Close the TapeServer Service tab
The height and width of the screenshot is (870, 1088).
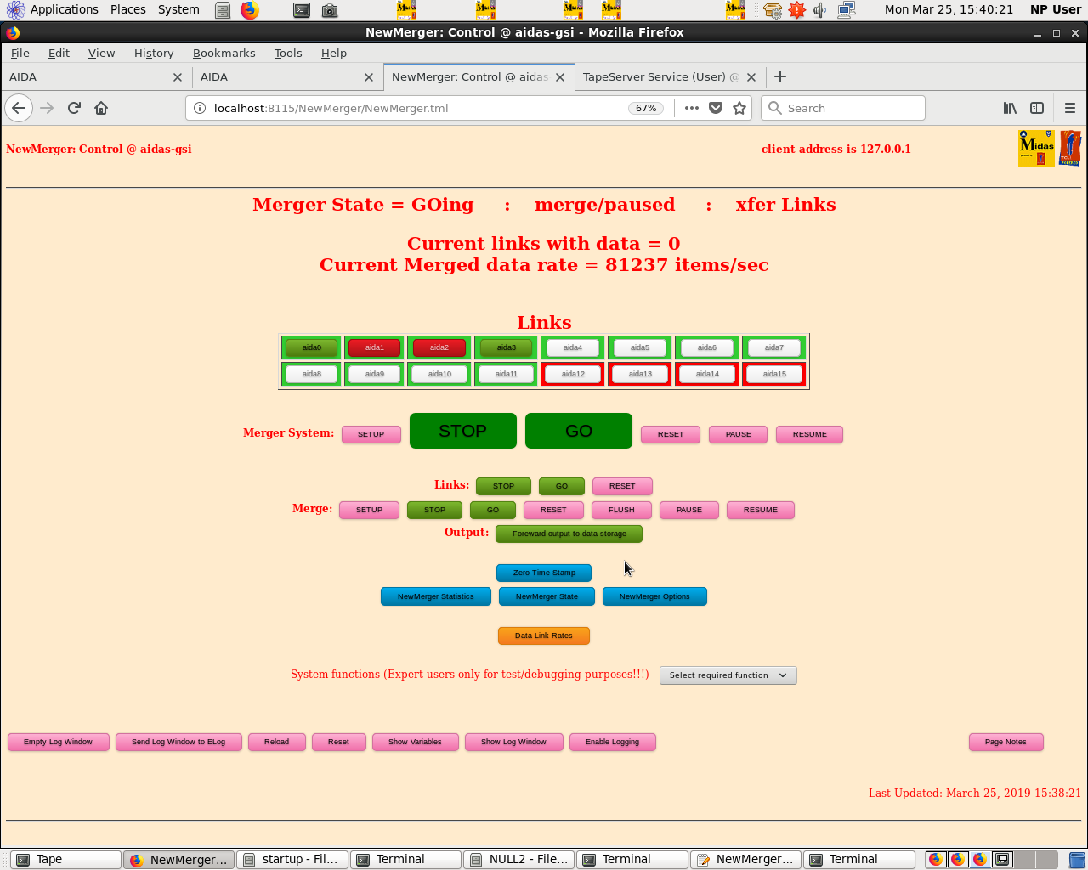click(x=751, y=77)
